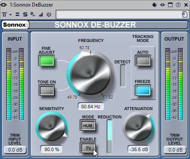This screenshot has height=159, width=190.
Task: Close the Sonnox DeBuzzer window
Action: [186, 5]
